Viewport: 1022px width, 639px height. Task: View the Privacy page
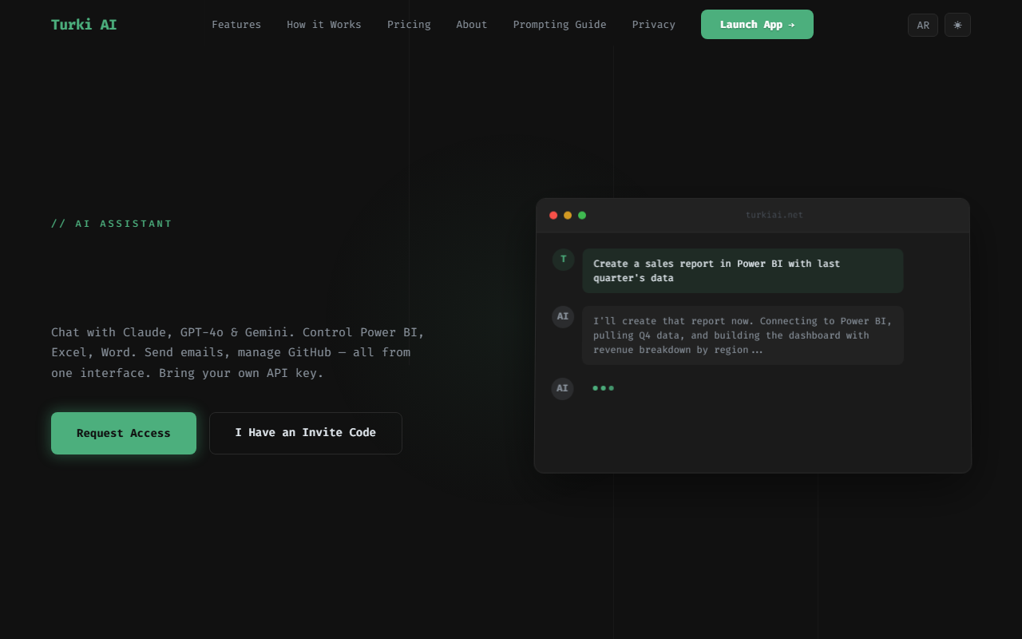coord(653,24)
